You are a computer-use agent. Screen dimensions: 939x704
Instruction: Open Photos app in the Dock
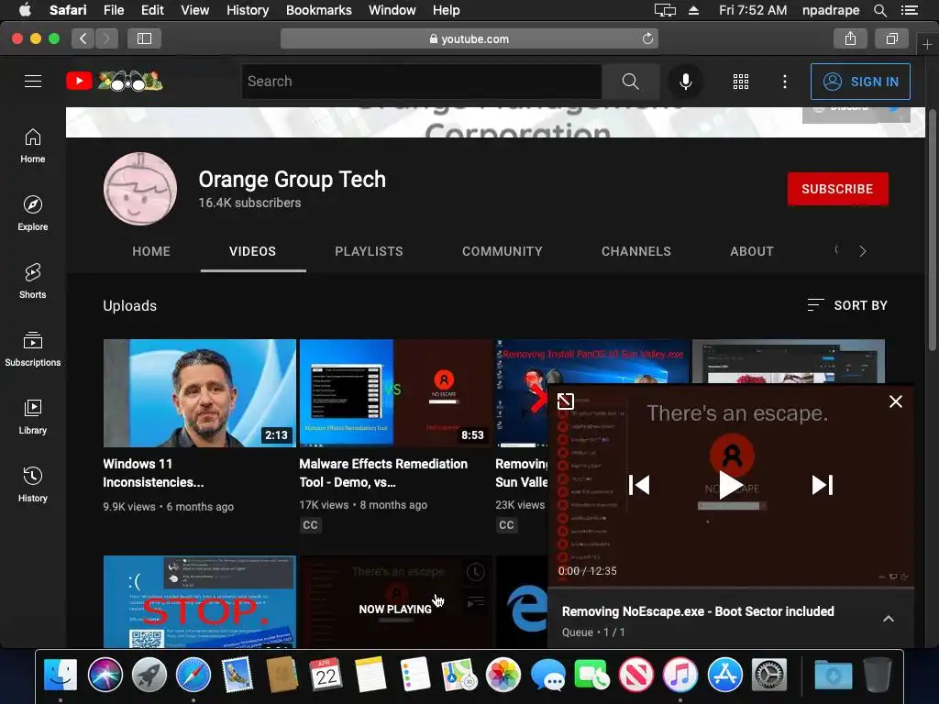(x=503, y=674)
